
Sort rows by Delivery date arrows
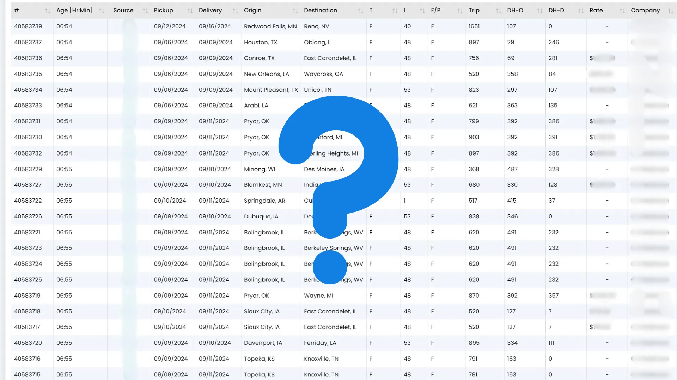(x=235, y=11)
